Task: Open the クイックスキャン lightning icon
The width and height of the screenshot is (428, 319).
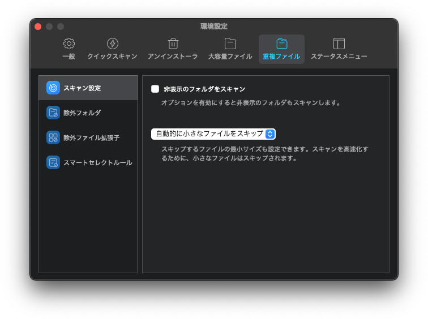Action: point(113,44)
